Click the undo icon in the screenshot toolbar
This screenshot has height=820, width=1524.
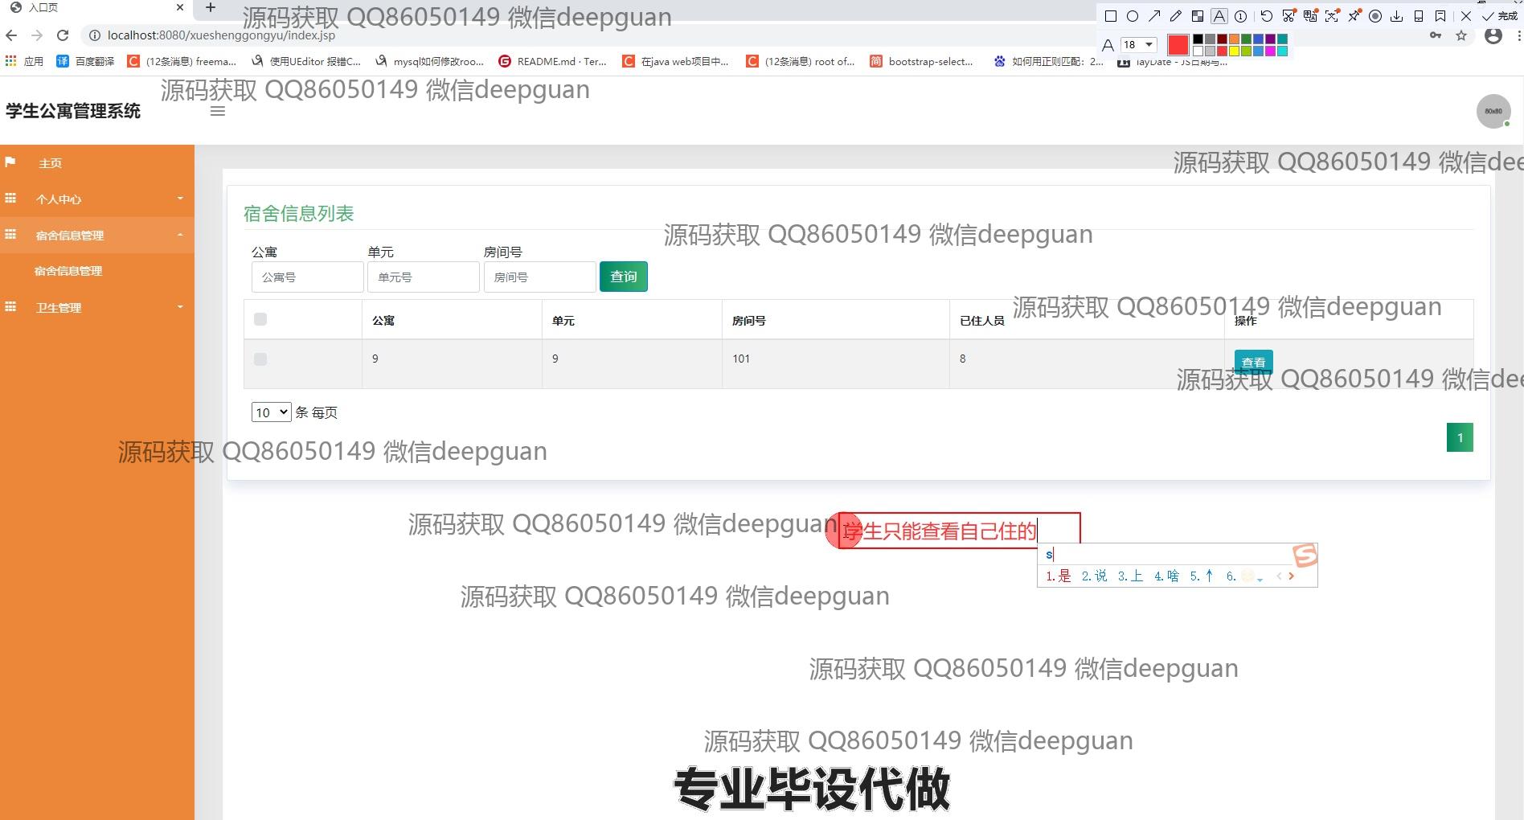[x=1265, y=16]
